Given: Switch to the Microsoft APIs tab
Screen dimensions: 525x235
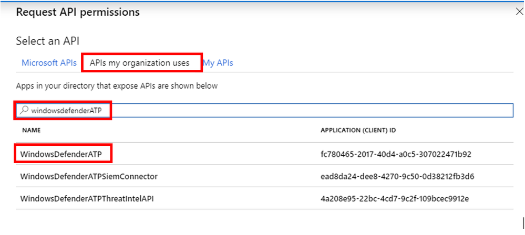Looking at the screenshot, I should pos(49,63).
